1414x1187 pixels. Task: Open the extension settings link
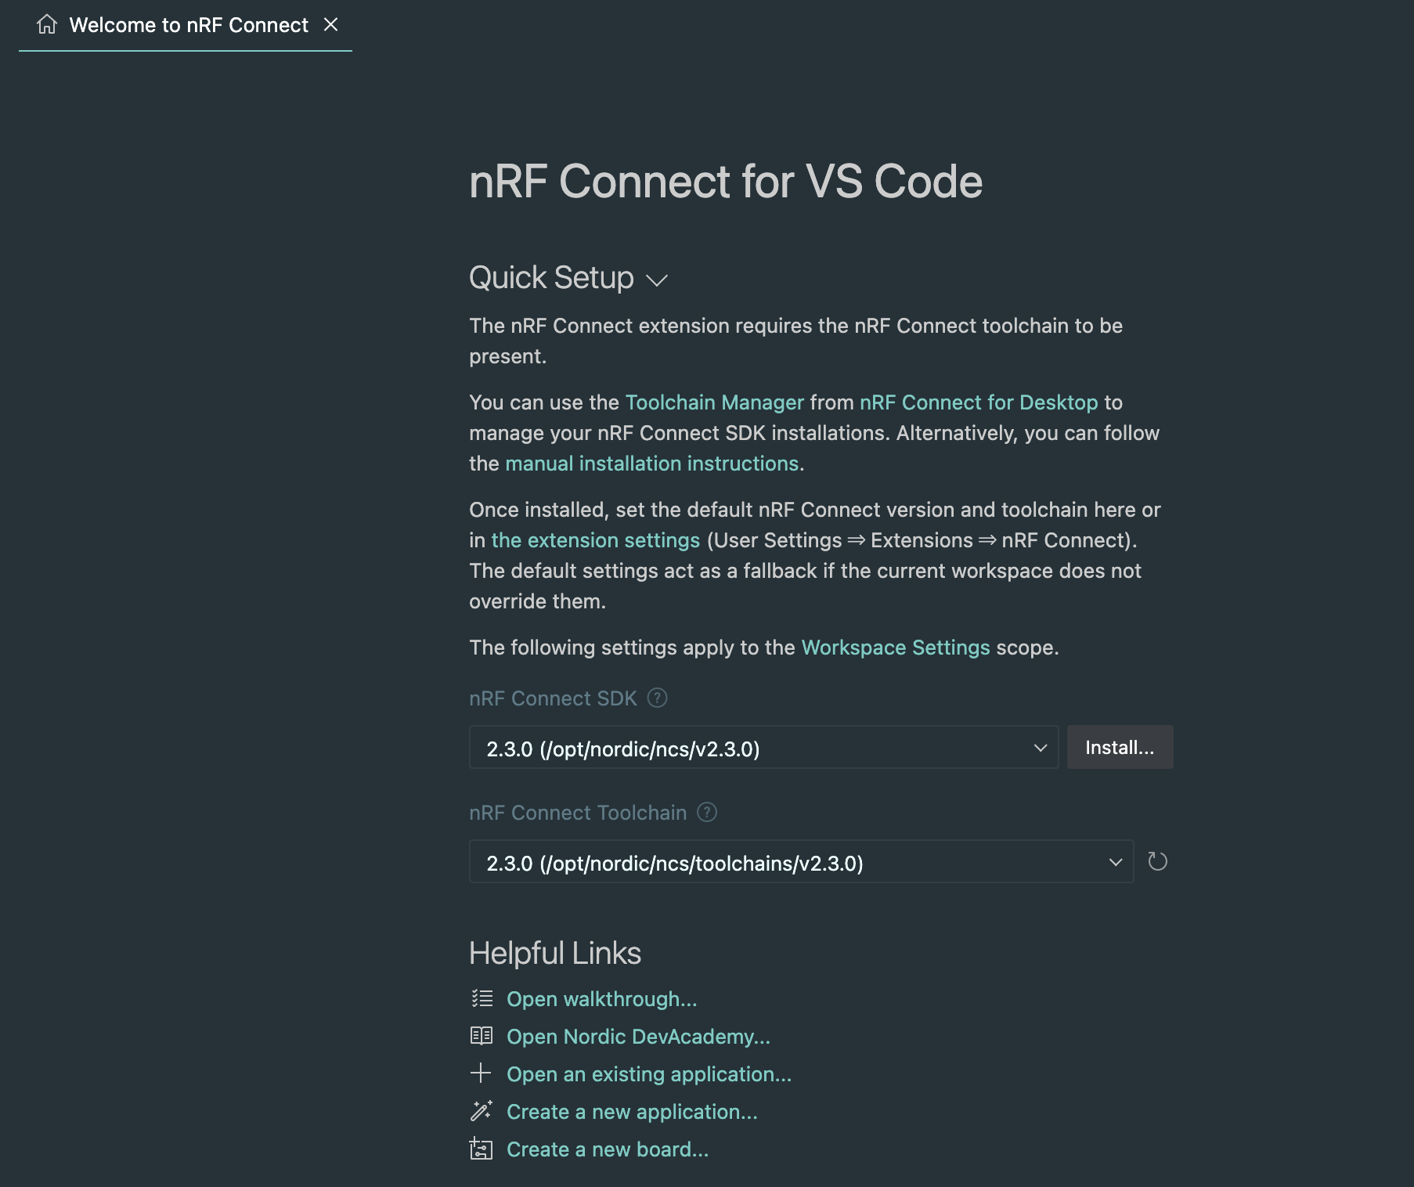[595, 540]
